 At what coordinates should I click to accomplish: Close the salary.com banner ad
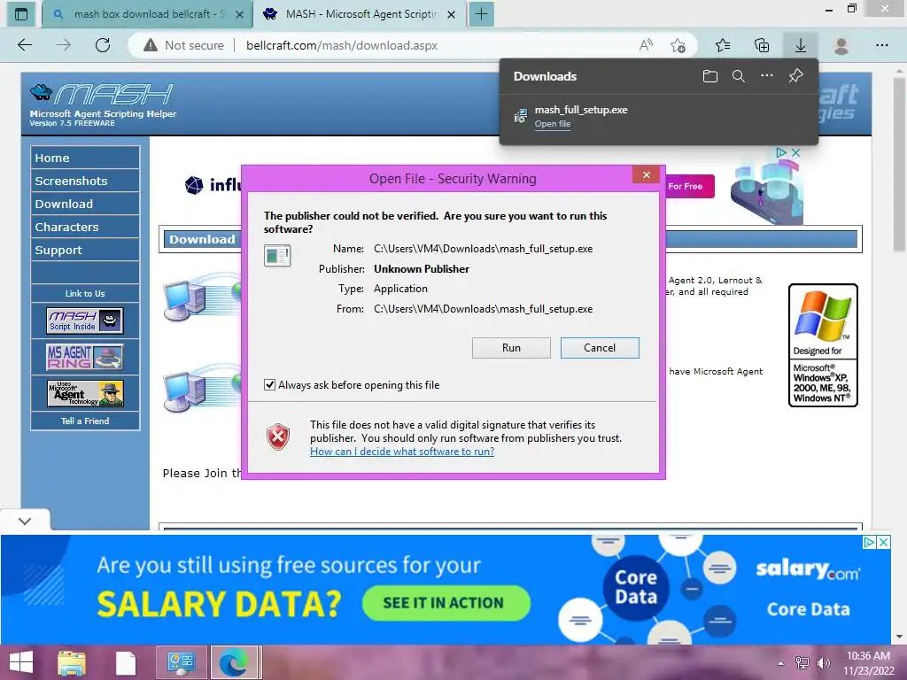[x=883, y=543]
